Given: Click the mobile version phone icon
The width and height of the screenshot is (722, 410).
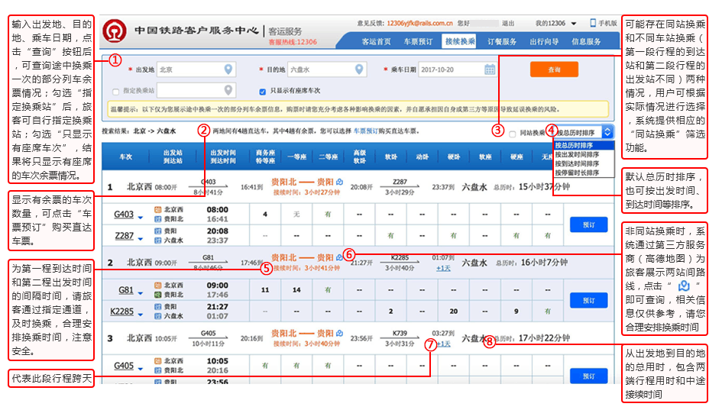Looking at the screenshot, I should click(593, 23).
